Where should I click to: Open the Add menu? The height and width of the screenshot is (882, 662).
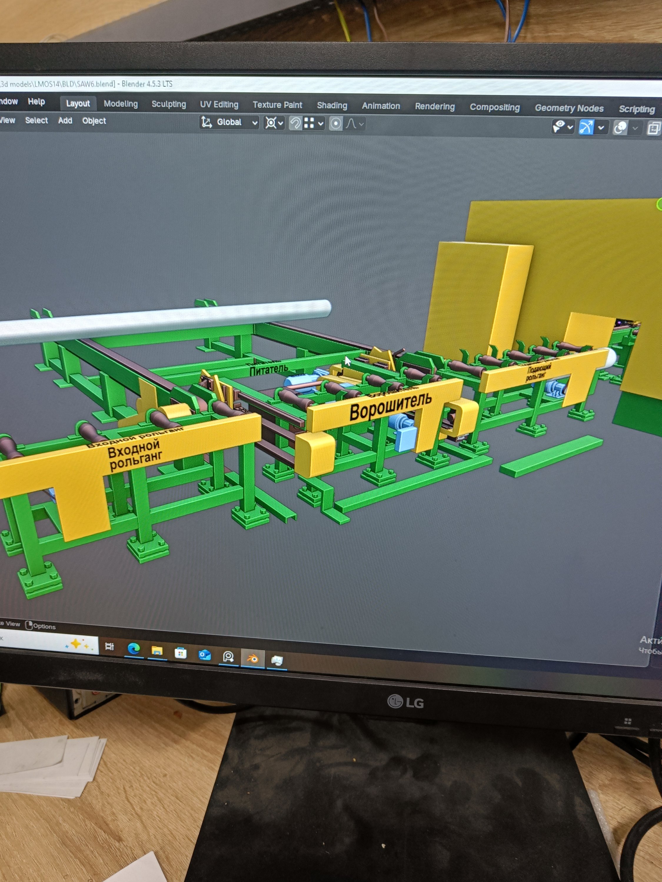pos(65,121)
